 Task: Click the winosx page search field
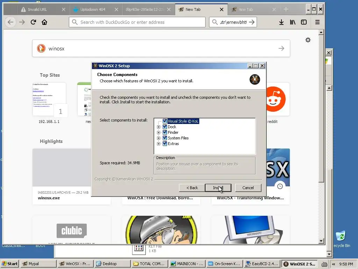tap(161, 48)
